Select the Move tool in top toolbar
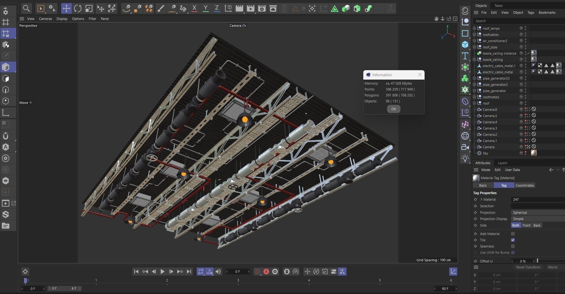 [x=66, y=8]
